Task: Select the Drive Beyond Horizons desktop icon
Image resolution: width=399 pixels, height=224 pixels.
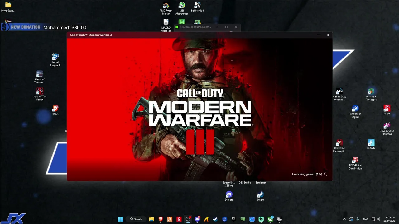Action: tap(387, 129)
